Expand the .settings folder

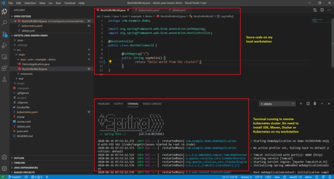tap(22, 45)
